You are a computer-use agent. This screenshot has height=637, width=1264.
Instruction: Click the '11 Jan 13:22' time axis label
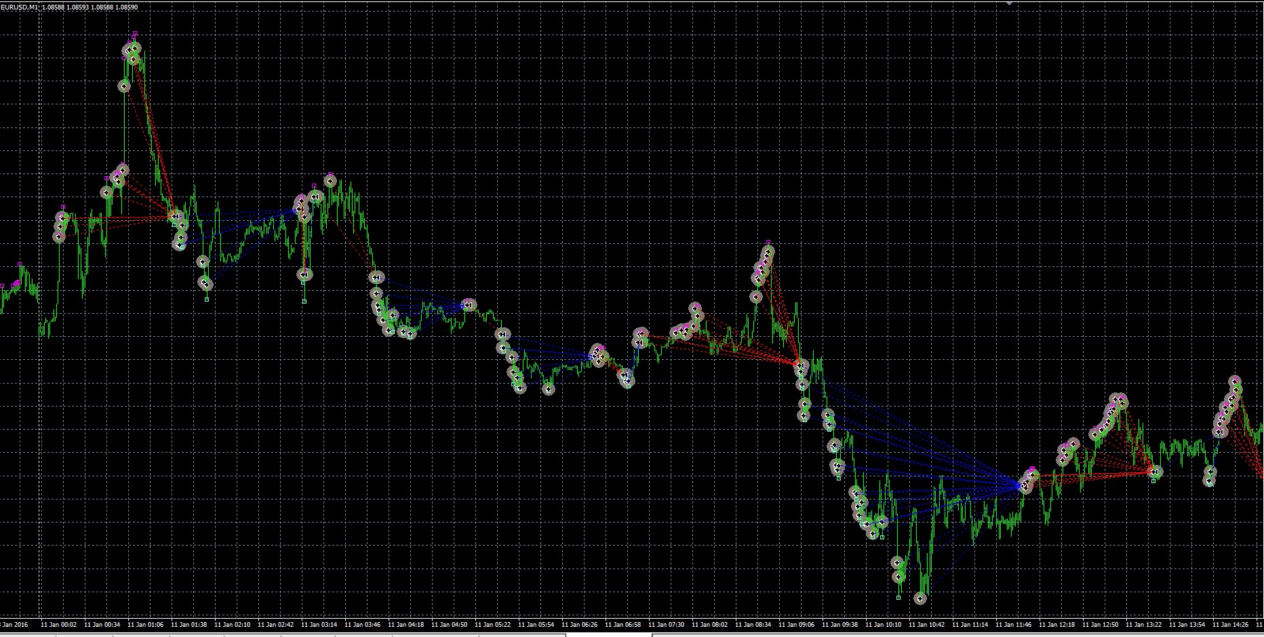[1144, 625]
